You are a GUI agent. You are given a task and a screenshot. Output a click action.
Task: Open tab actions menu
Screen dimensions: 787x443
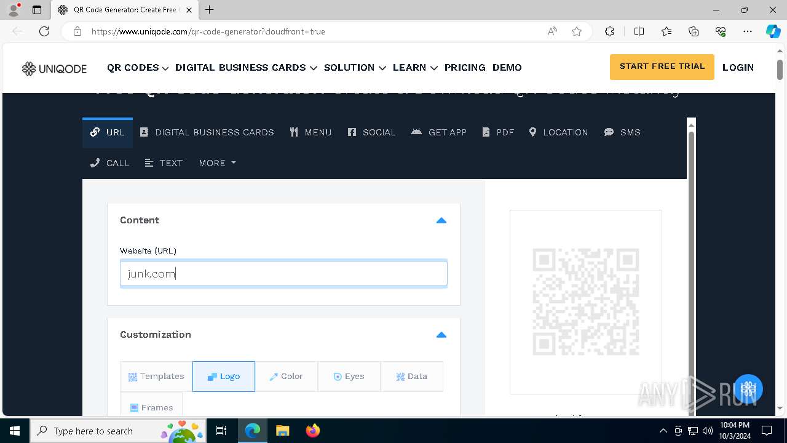click(x=37, y=10)
